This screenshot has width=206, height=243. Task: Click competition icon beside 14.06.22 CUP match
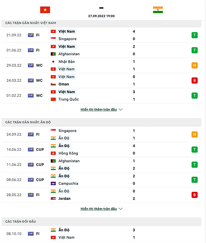[x=31, y=150]
